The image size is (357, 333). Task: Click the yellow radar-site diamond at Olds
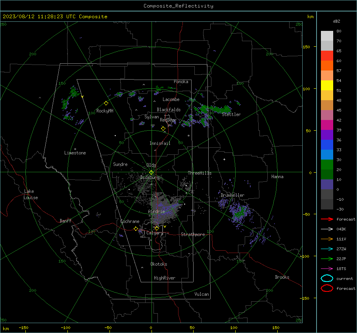click(x=151, y=173)
